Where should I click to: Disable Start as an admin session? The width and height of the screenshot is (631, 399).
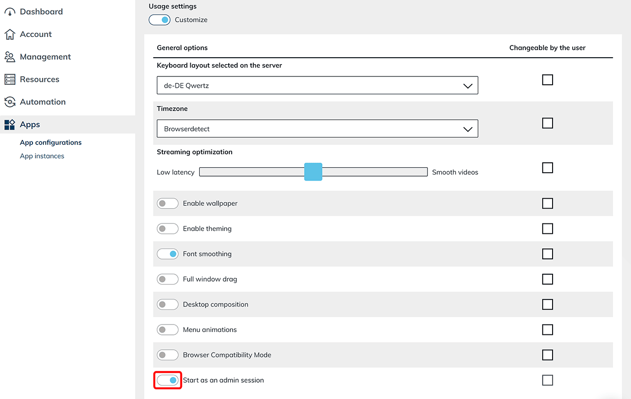(x=167, y=380)
